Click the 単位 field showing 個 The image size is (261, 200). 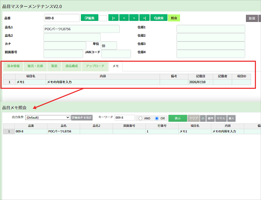click(x=109, y=45)
